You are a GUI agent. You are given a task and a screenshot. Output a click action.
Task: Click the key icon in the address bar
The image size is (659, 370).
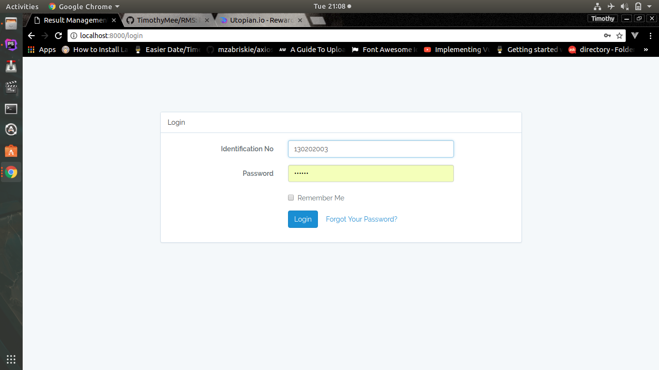click(x=607, y=35)
